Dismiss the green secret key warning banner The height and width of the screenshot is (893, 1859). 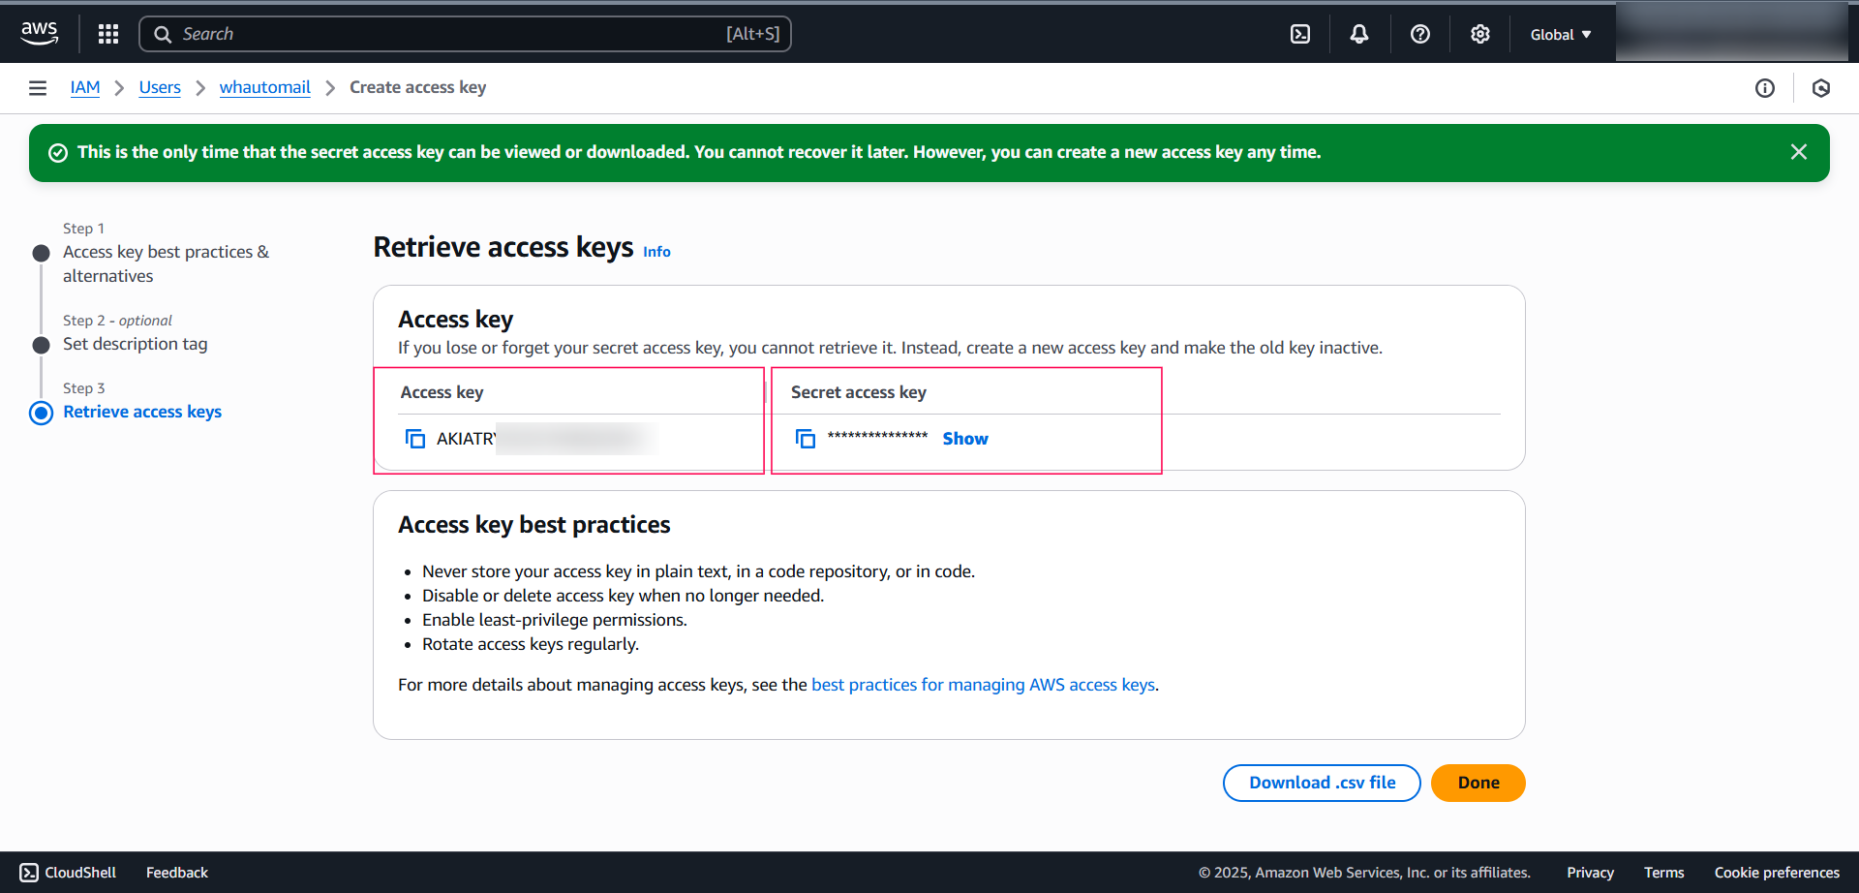(x=1799, y=152)
